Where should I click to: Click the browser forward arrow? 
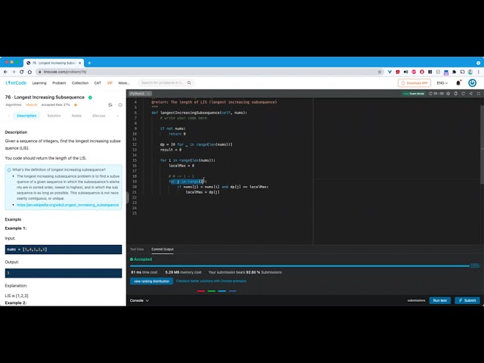[x=14, y=72]
